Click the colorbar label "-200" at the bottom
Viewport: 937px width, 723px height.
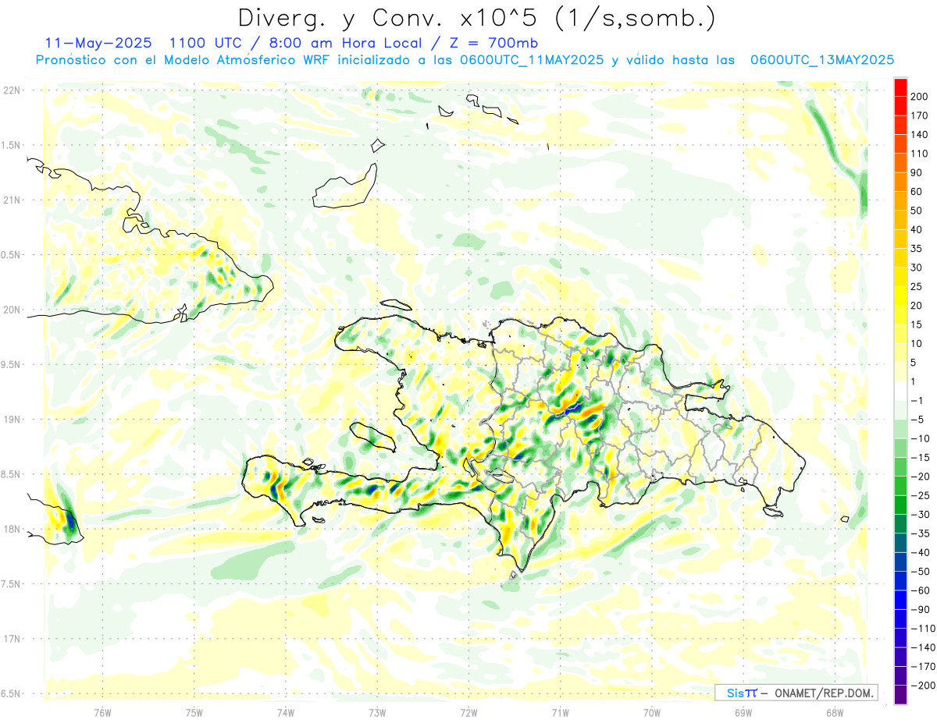pos(924,686)
